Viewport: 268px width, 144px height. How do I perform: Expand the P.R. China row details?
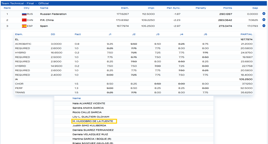pyautogui.click(x=264, y=20)
